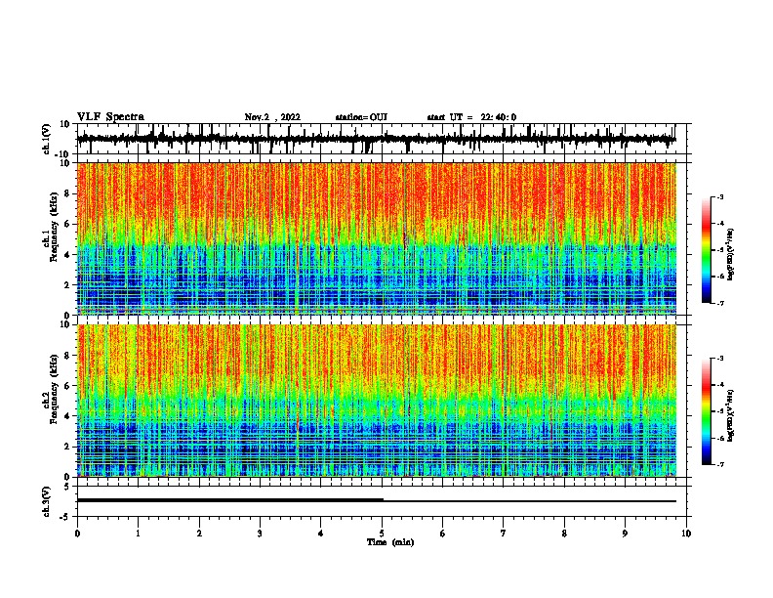Click the "5" tick on ch.3(V) axis
Screen dimensions: 773x598
[x=68, y=487]
